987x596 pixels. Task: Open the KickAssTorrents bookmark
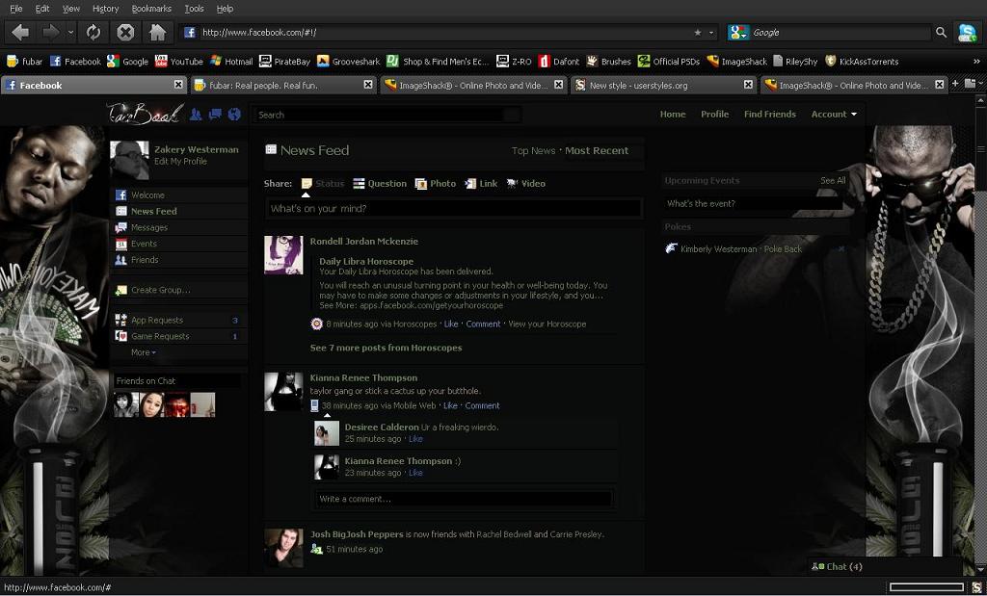pos(862,61)
